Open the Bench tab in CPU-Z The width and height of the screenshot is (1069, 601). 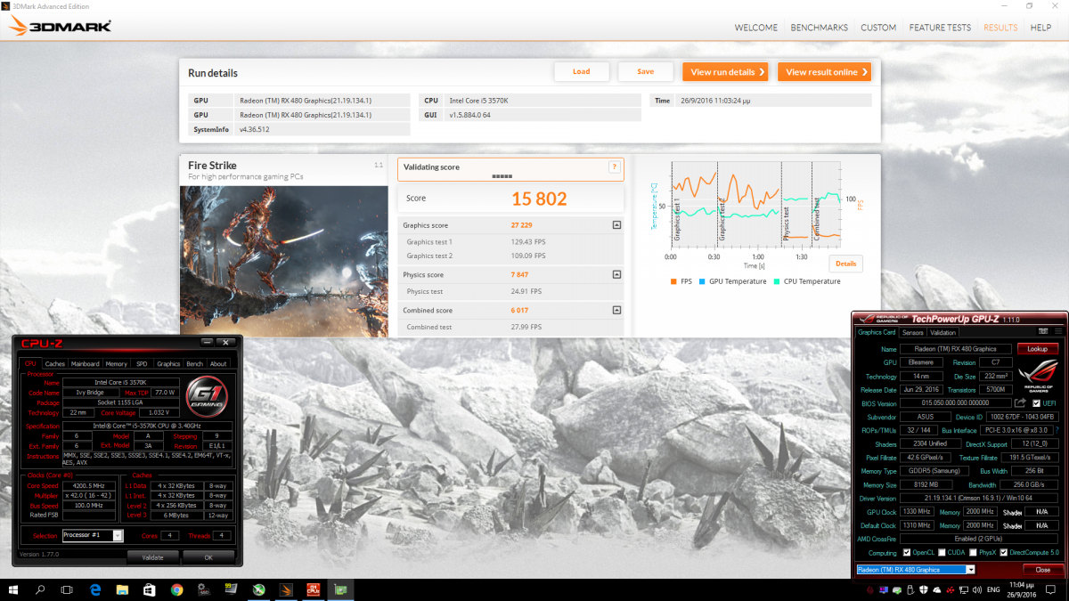194,363
